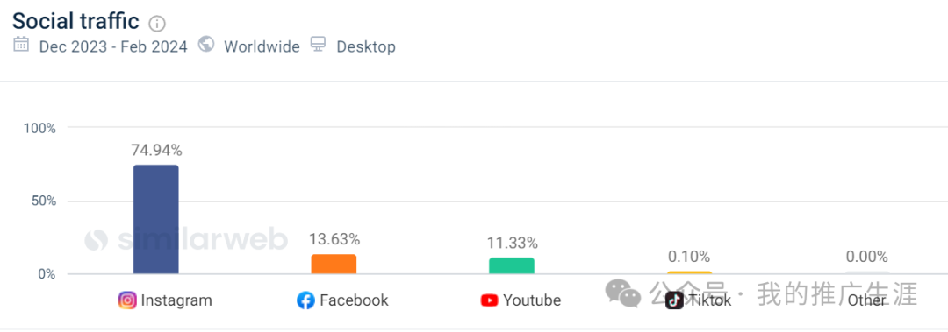
Task: Click the info icon beside Social traffic
Action: (x=156, y=24)
